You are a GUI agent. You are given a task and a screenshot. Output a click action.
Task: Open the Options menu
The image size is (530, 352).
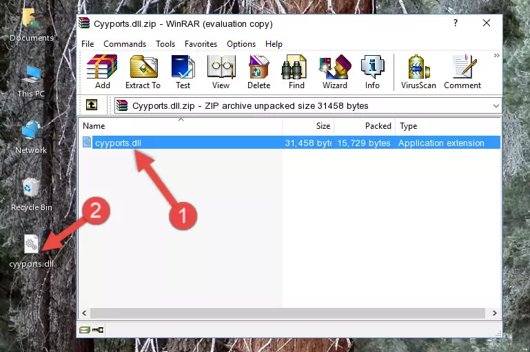(241, 44)
